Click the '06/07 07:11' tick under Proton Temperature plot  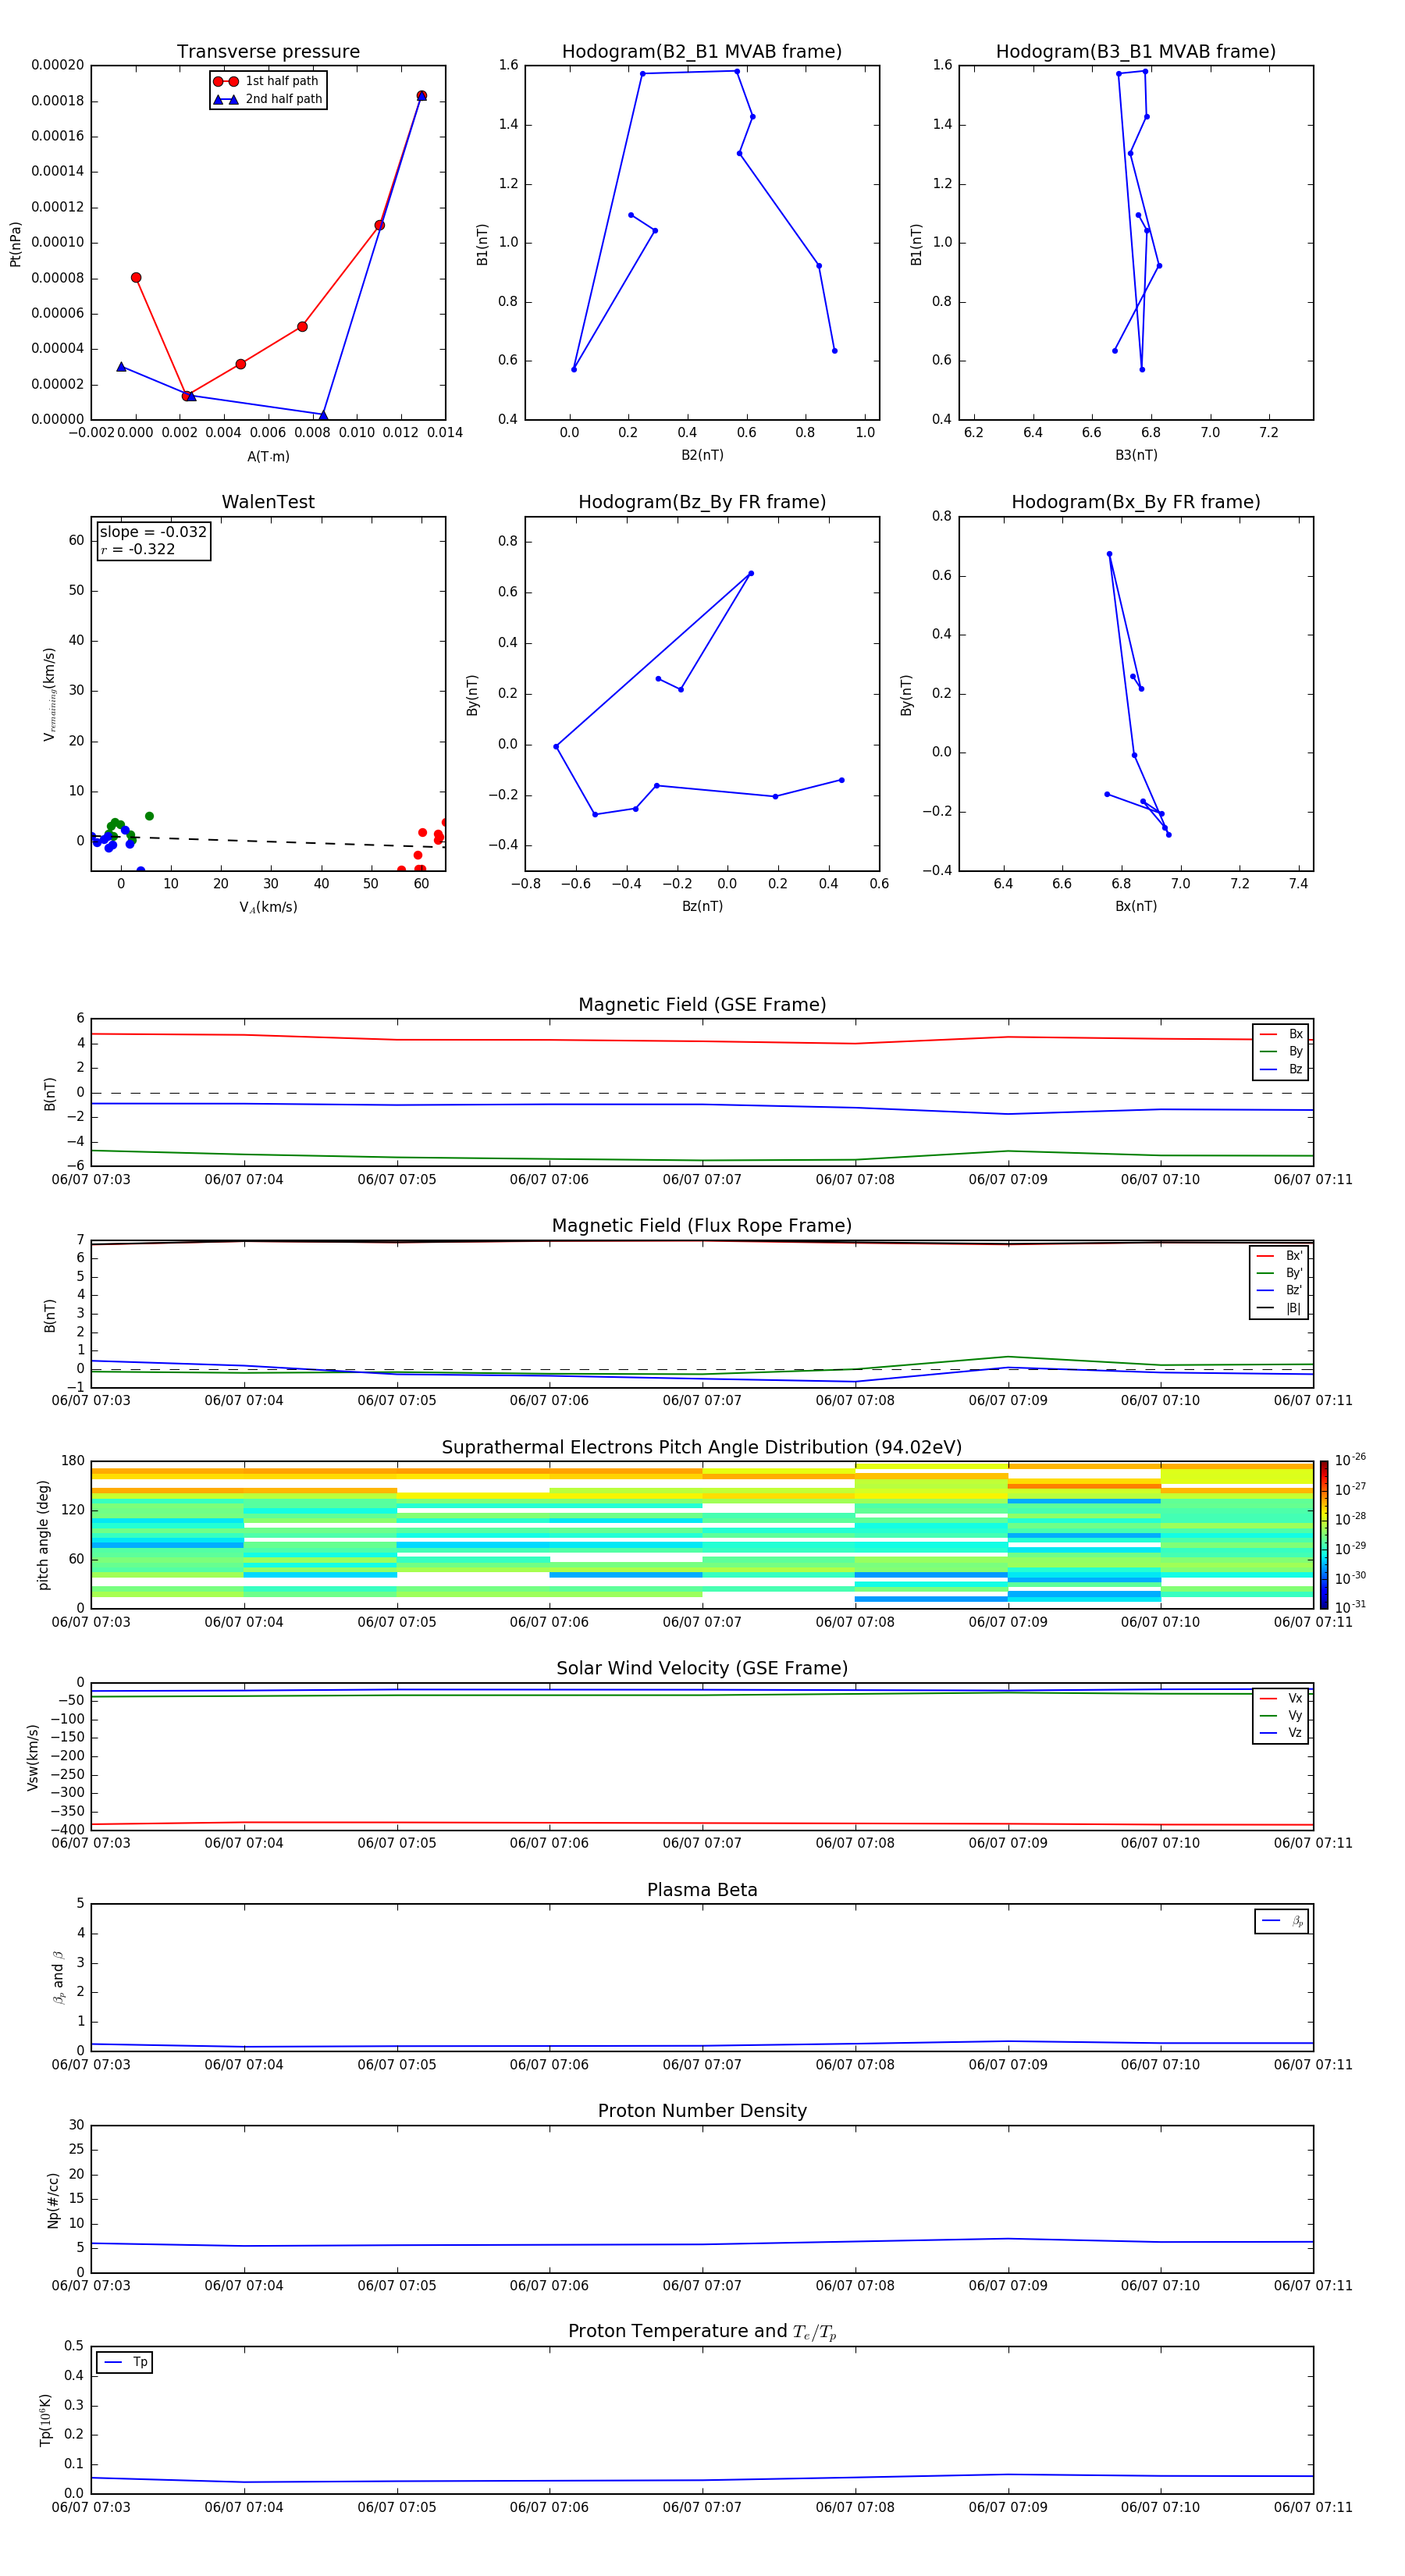pyautogui.click(x=1313, y=2507)
